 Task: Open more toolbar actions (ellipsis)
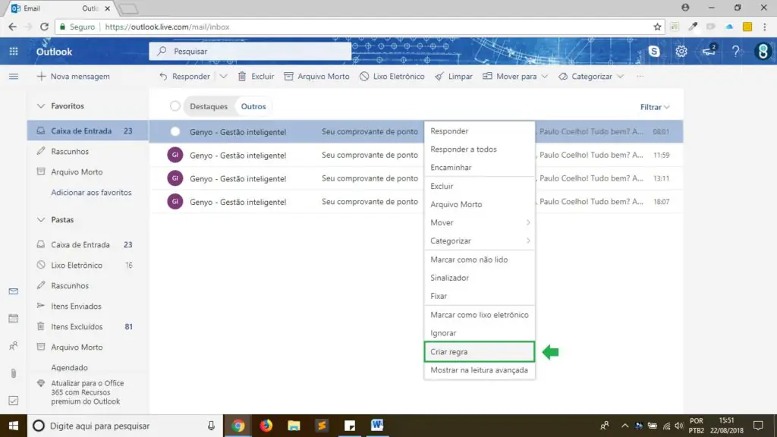(640, 77)
